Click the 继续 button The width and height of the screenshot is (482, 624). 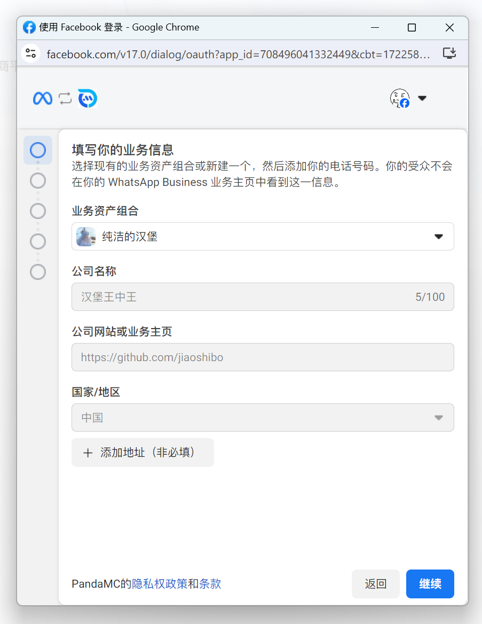pyautogui.click(x=430, y=584)
